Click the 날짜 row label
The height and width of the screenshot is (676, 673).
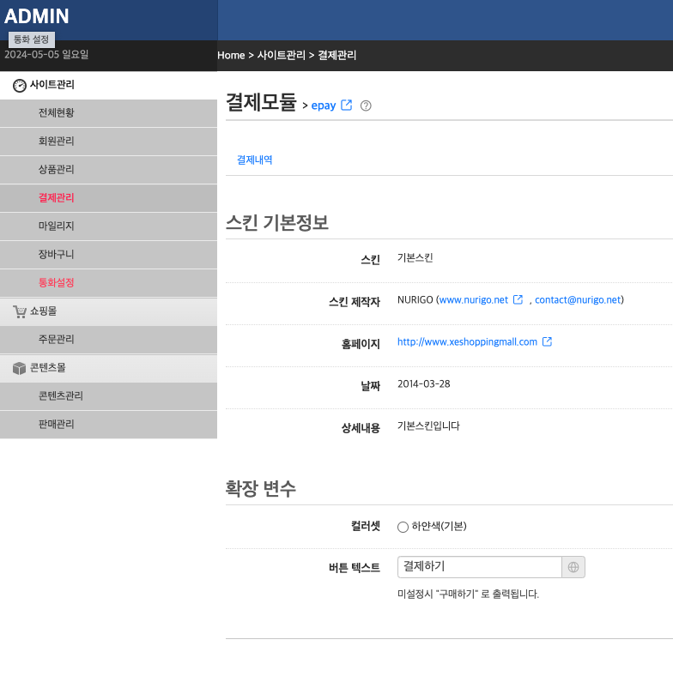coord(370,386)
